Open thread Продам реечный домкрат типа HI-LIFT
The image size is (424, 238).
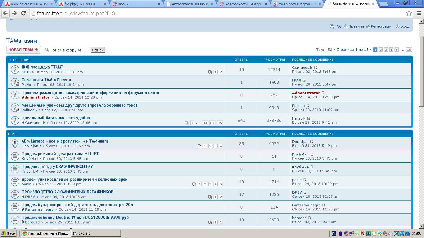pos(61,154)
